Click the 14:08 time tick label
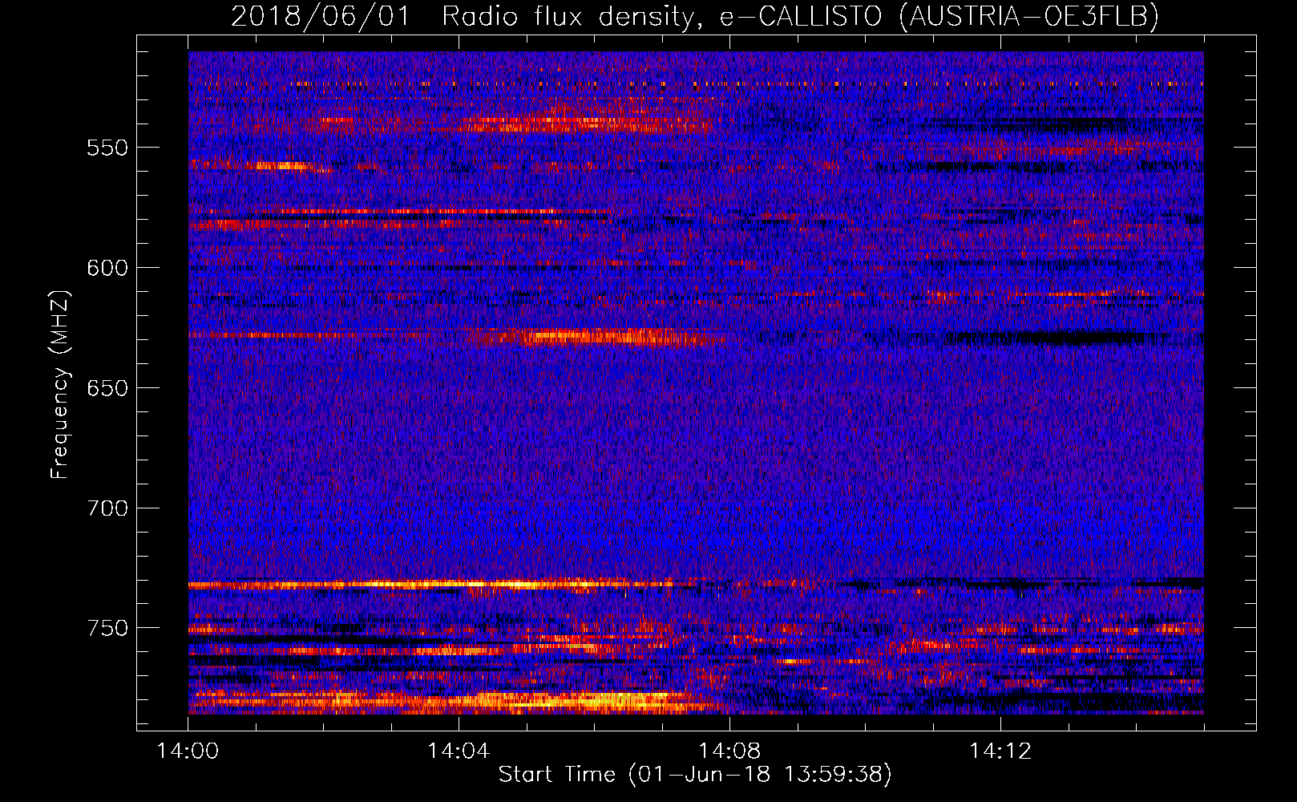This screenshot has width=1297, height=802. coord(729,751)
